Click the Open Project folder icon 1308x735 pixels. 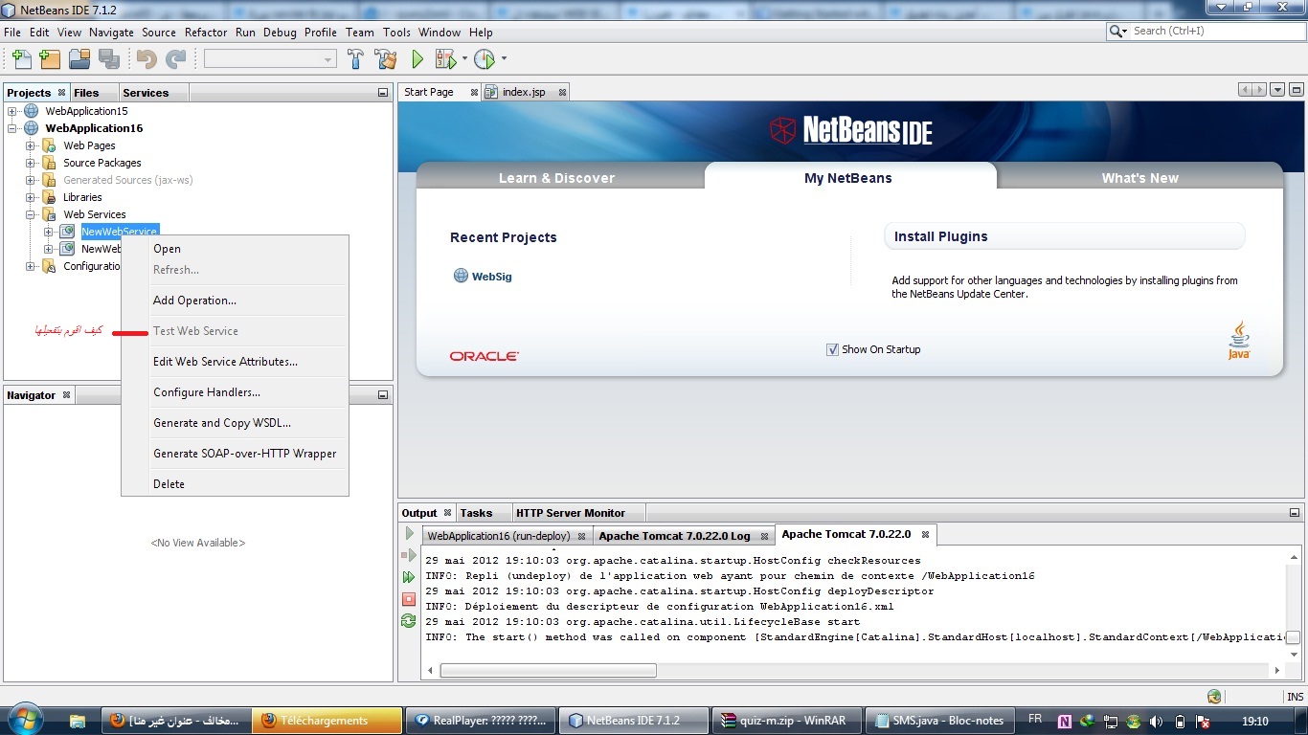pyautogui.click(x=79, y=59)
